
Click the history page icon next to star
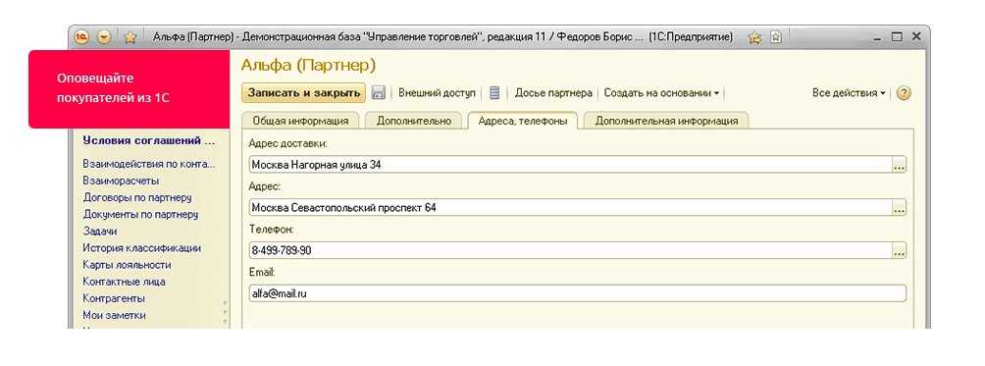pyautogui.click(x=776, y=37)
